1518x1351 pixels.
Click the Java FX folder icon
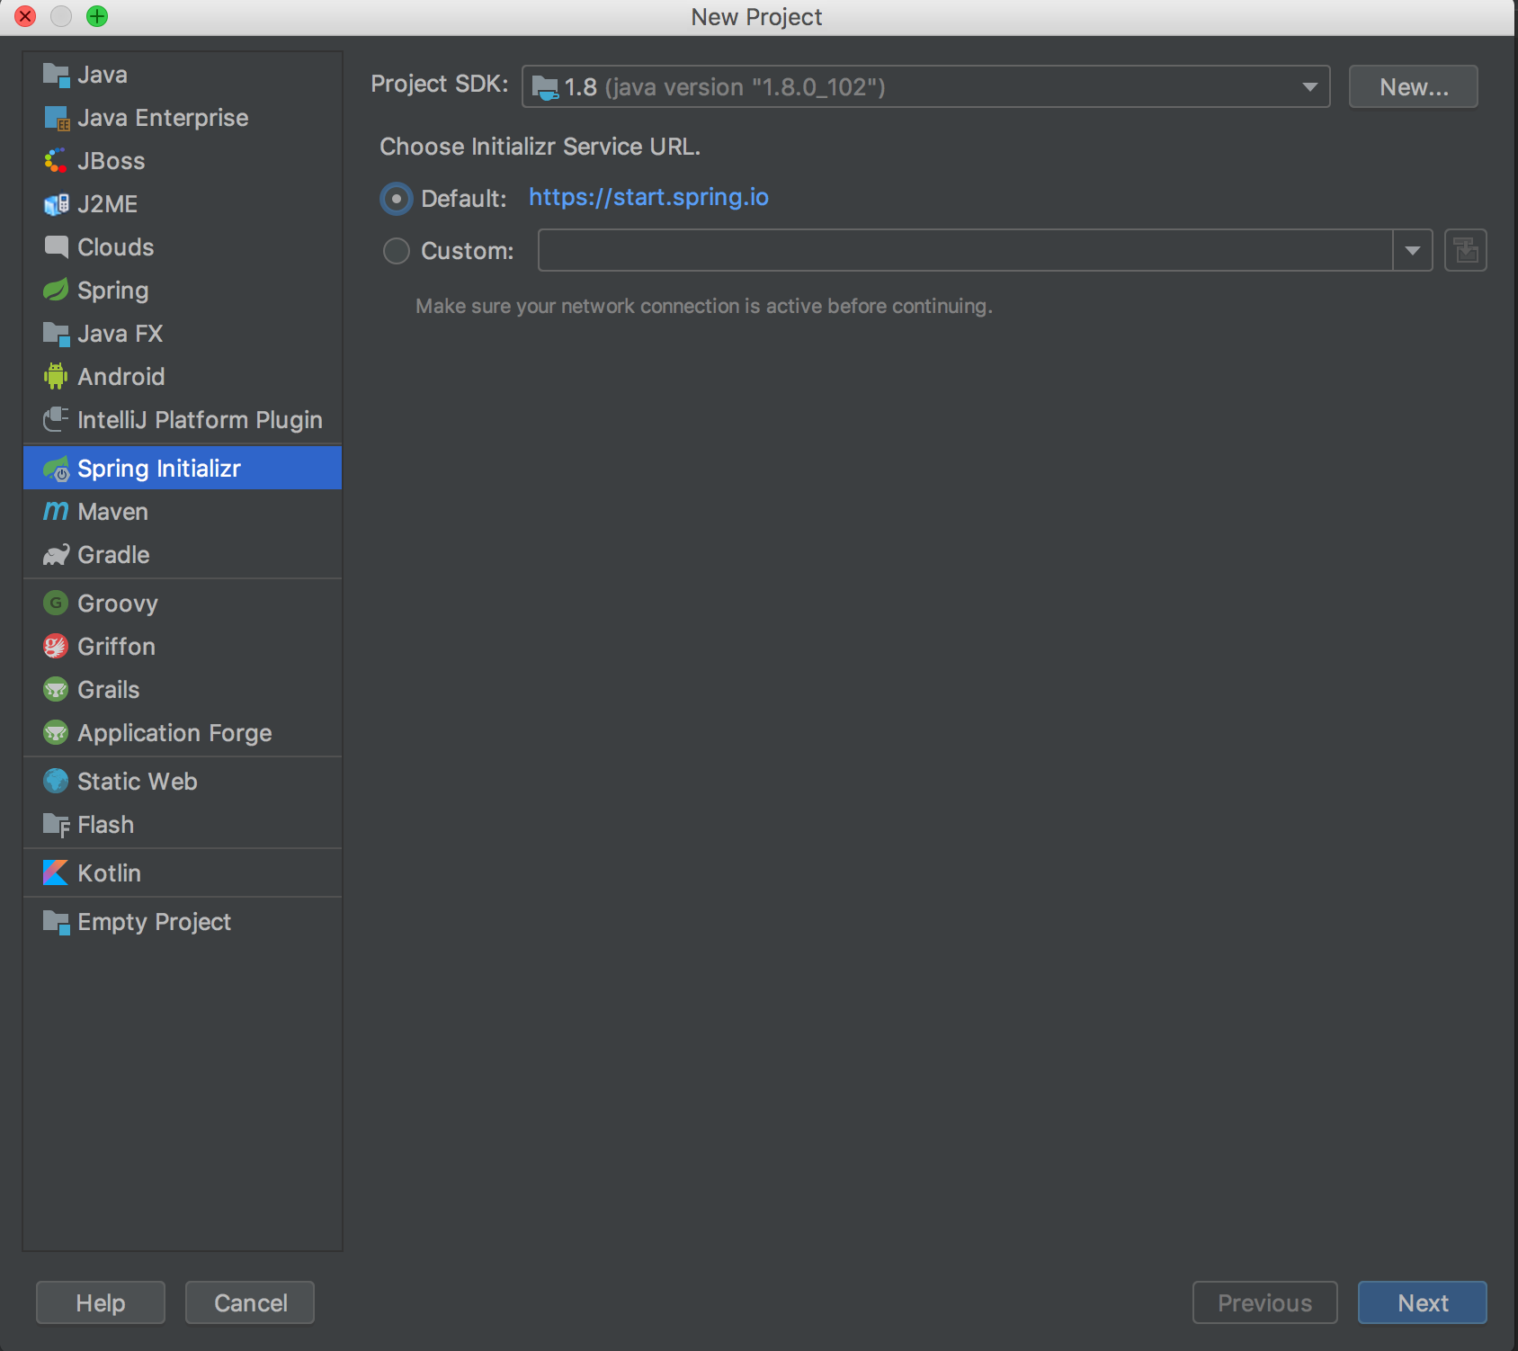[x=56, y=334]
